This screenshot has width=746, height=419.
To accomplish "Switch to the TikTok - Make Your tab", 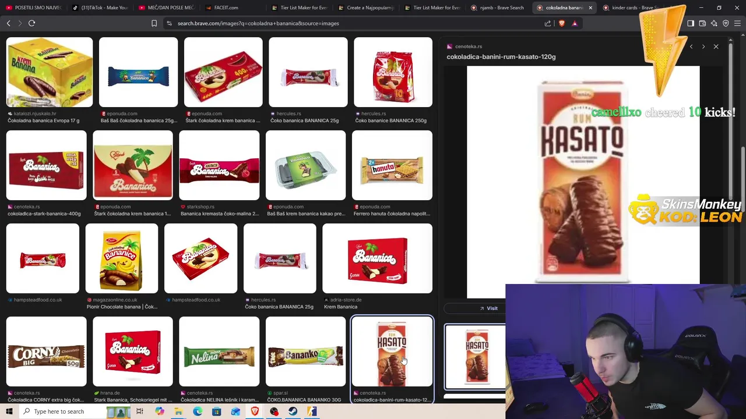I will pos(101,8).
